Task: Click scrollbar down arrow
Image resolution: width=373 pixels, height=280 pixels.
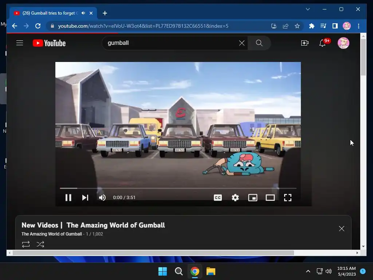Action: (x=363, y=246)
